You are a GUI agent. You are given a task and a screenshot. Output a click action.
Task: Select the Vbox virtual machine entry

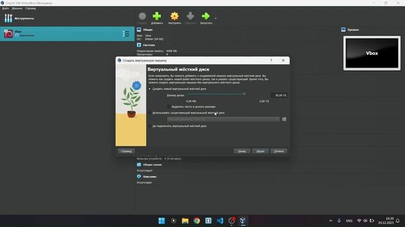tap(67, 33)
